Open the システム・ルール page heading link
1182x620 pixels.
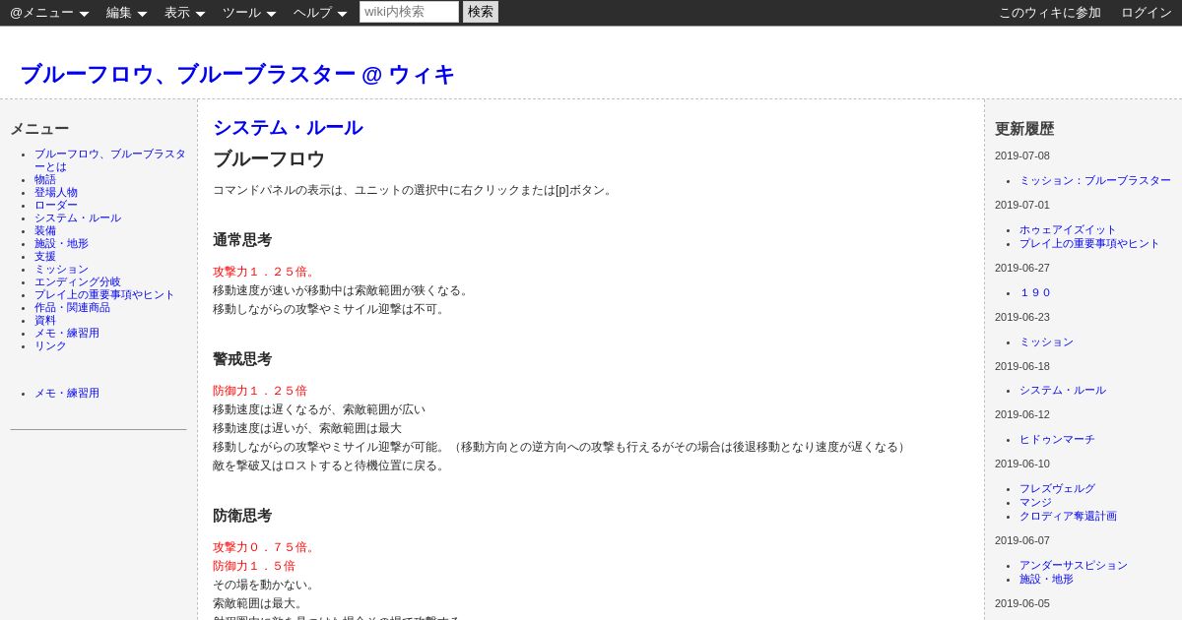[288, 128]
